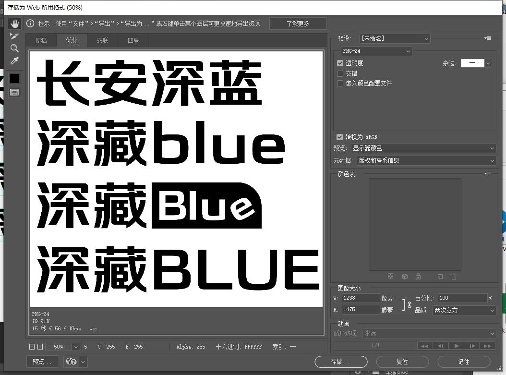
Task: Select the Eyedropper tool
Action: coord(14,60)
